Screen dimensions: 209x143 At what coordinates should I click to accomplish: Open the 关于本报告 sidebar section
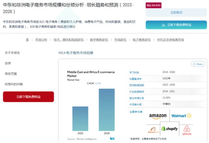[12, 53]
